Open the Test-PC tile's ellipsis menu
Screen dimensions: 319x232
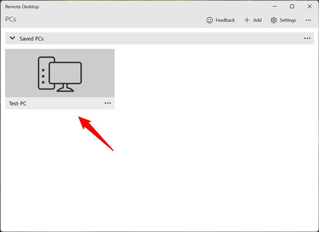(108, 103)
